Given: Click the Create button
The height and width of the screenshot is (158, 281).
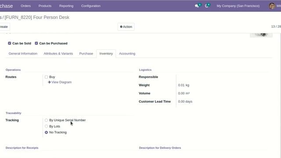Looking at the screenshot, I should click(4, 27).
